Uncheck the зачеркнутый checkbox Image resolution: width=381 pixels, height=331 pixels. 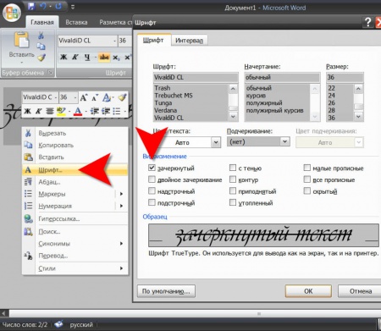(152, 168)
